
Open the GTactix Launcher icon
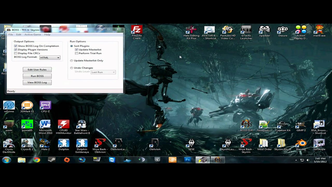coord(246,32)
